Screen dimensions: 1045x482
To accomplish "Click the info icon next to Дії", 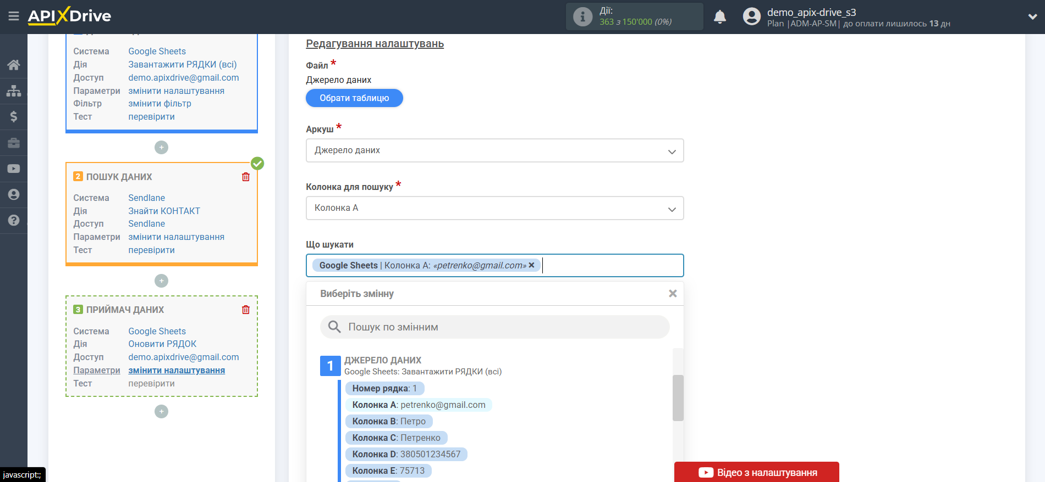I will pos(582,16).
